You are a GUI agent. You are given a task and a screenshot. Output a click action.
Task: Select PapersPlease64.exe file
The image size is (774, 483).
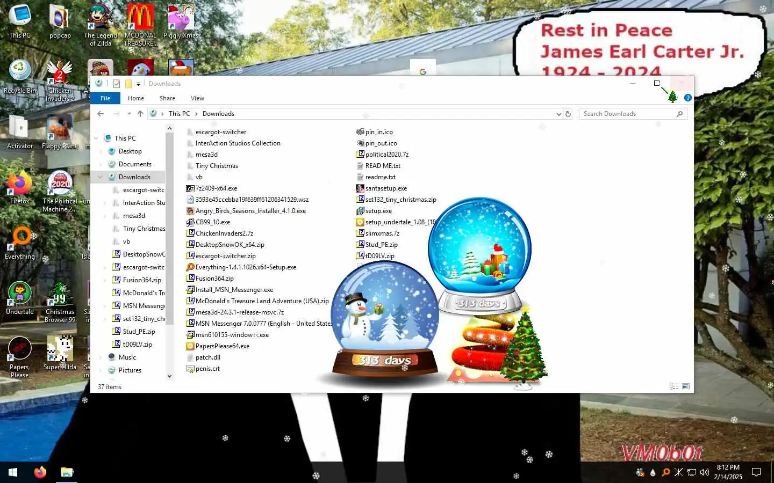pyautogui.click(x=218, y=346)
